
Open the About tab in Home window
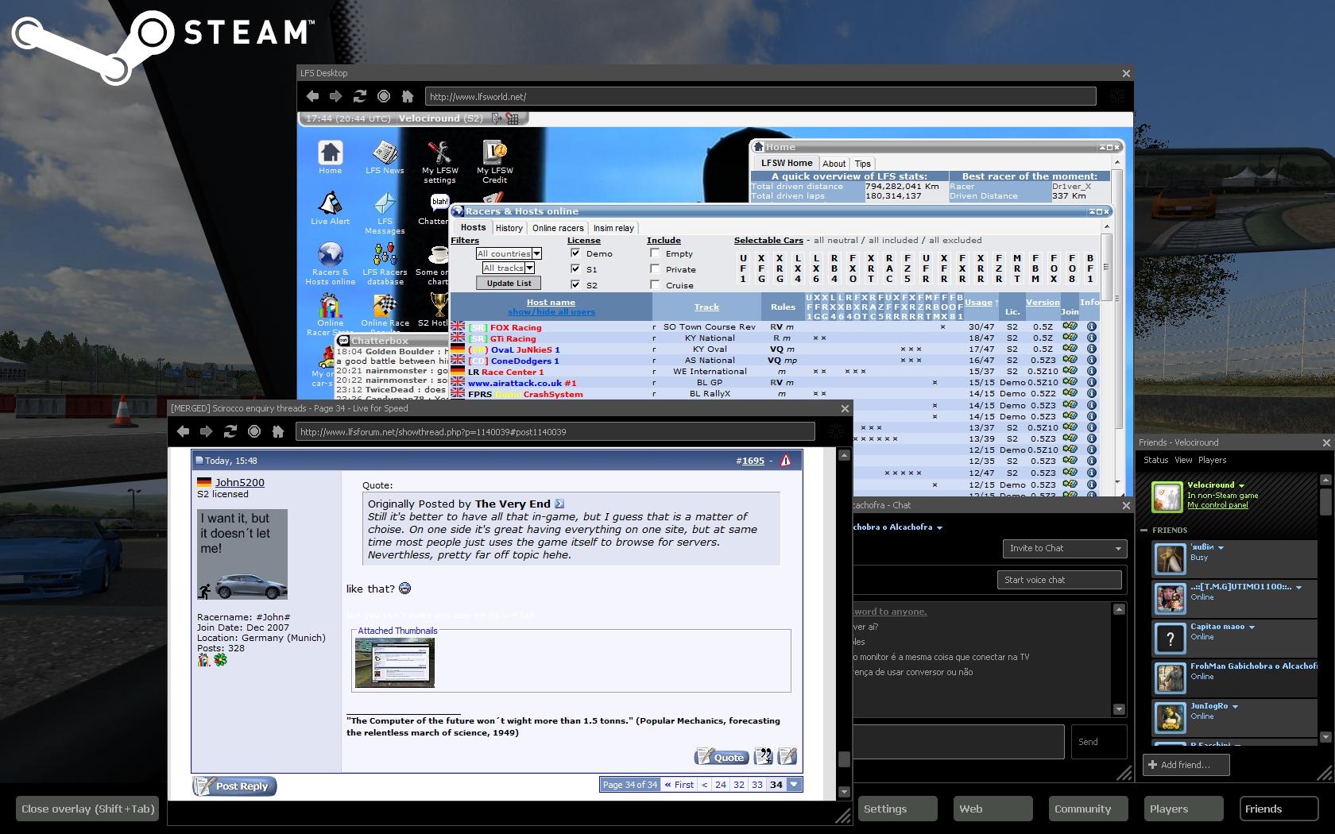834,164
